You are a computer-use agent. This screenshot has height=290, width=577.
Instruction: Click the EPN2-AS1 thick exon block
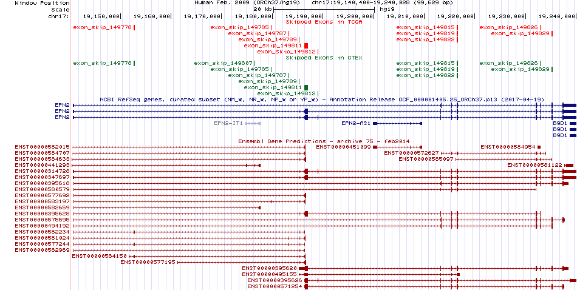375,124
